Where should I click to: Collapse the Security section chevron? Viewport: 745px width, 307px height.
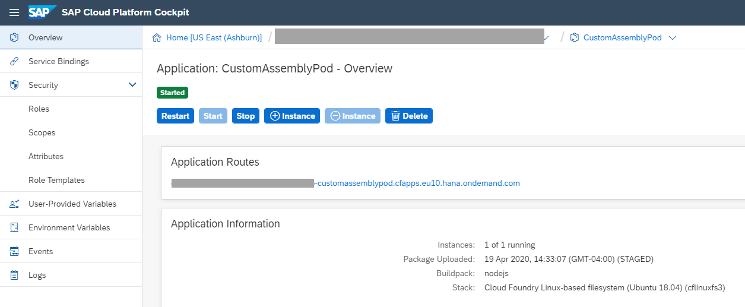(x=132, y=85)
